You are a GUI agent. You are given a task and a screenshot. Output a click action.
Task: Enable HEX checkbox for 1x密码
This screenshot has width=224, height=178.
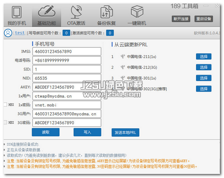point(5,105)
